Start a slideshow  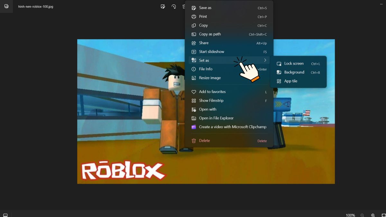coord(211,51)
